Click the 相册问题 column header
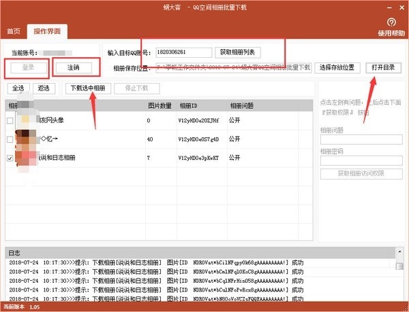 (242, 106)
